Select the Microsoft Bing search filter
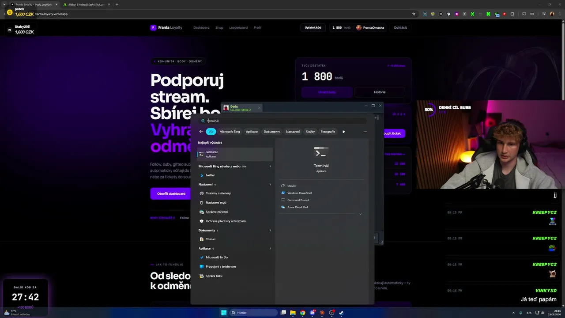The image size is (565, 318). tap(230, 132)
